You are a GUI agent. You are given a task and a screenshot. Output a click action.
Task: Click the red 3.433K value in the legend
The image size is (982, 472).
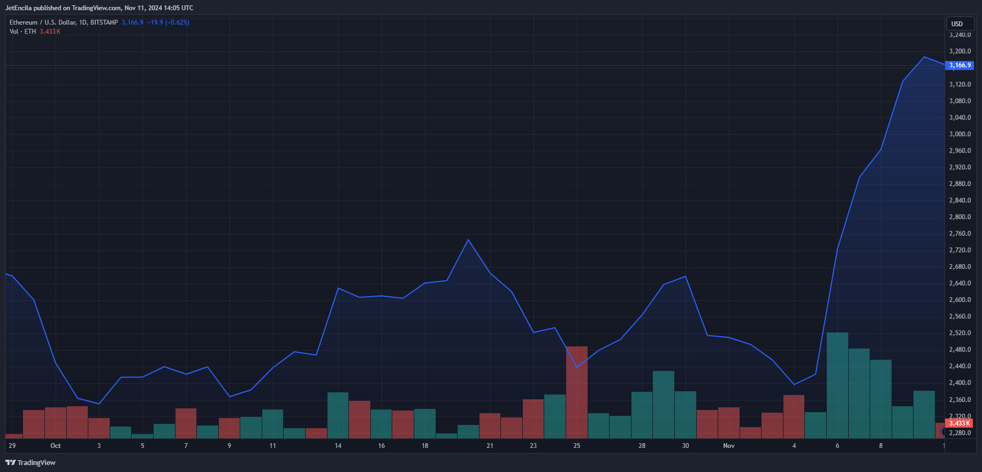click(50, 32)
